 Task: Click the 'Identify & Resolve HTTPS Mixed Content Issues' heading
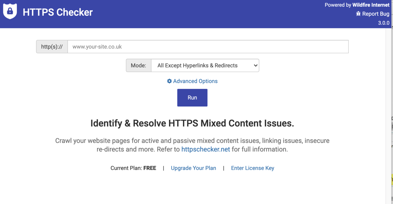(x=192, y=123)
